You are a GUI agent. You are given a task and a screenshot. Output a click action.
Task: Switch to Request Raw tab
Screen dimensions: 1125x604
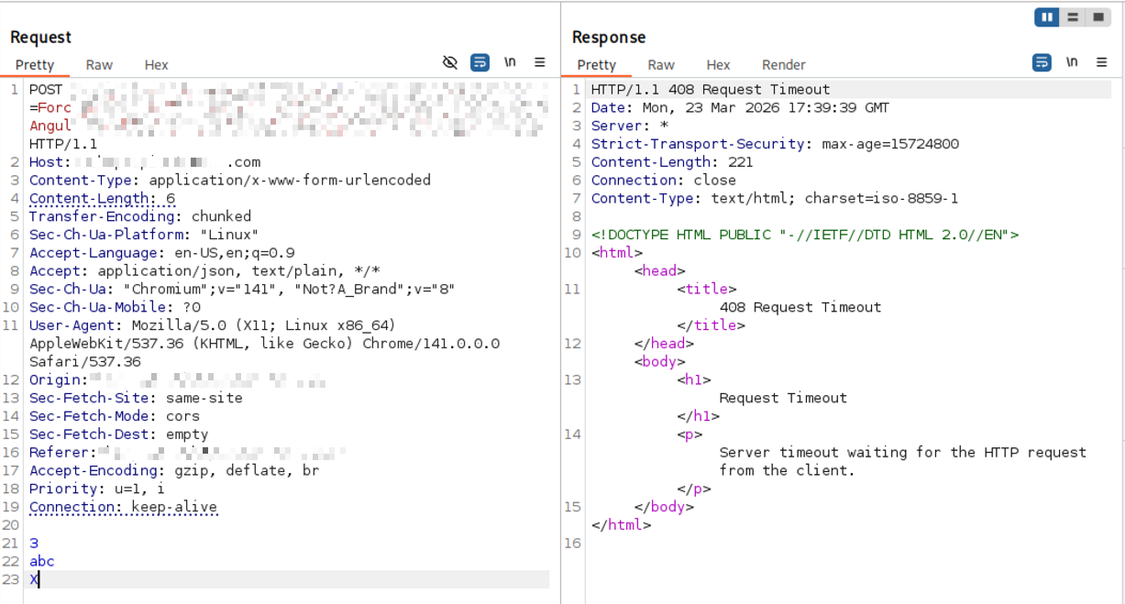point(99,65)
